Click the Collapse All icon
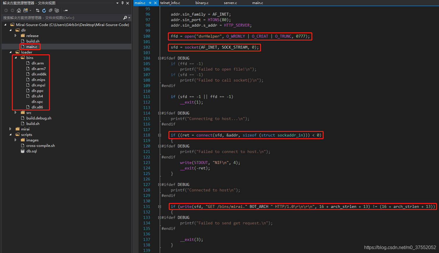Viewport: 439px width, 253px height. pos(50,10)
